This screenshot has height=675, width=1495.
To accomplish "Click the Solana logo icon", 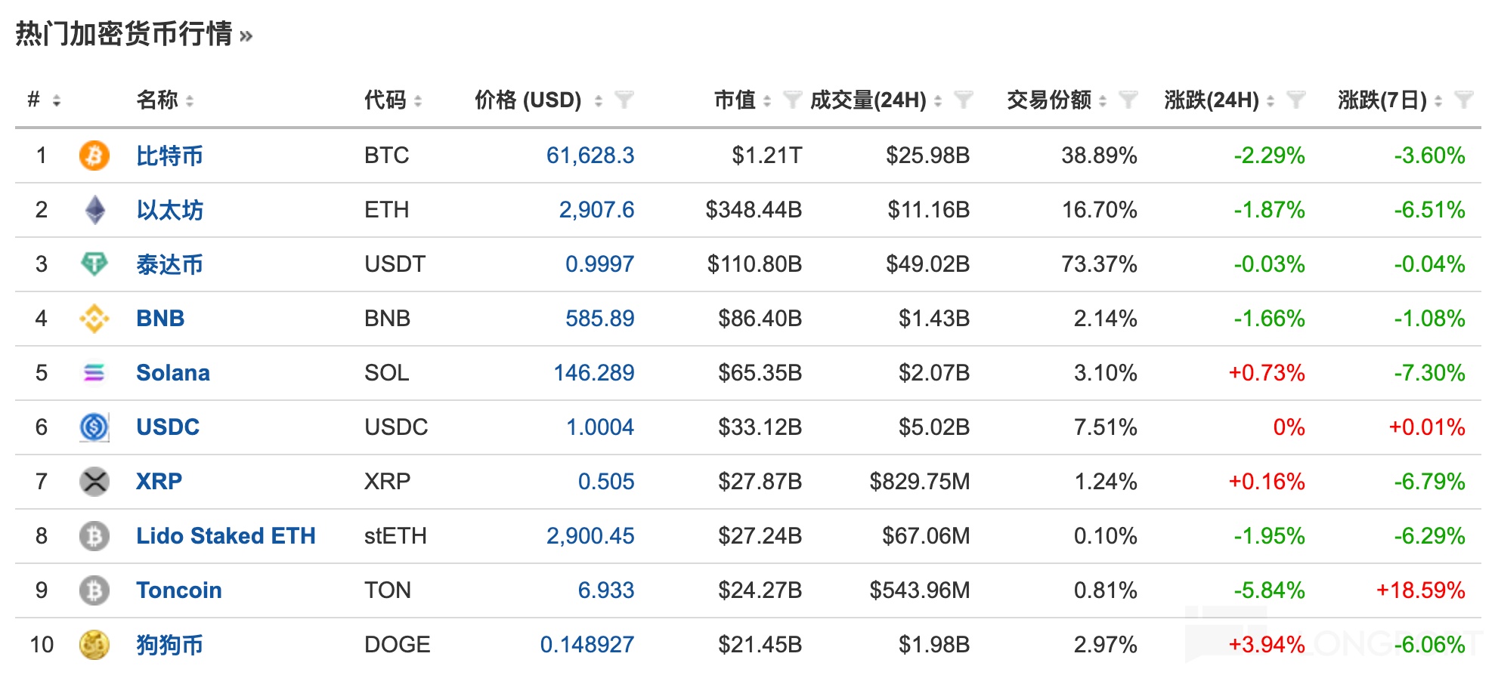I will (x=94, y=373).
